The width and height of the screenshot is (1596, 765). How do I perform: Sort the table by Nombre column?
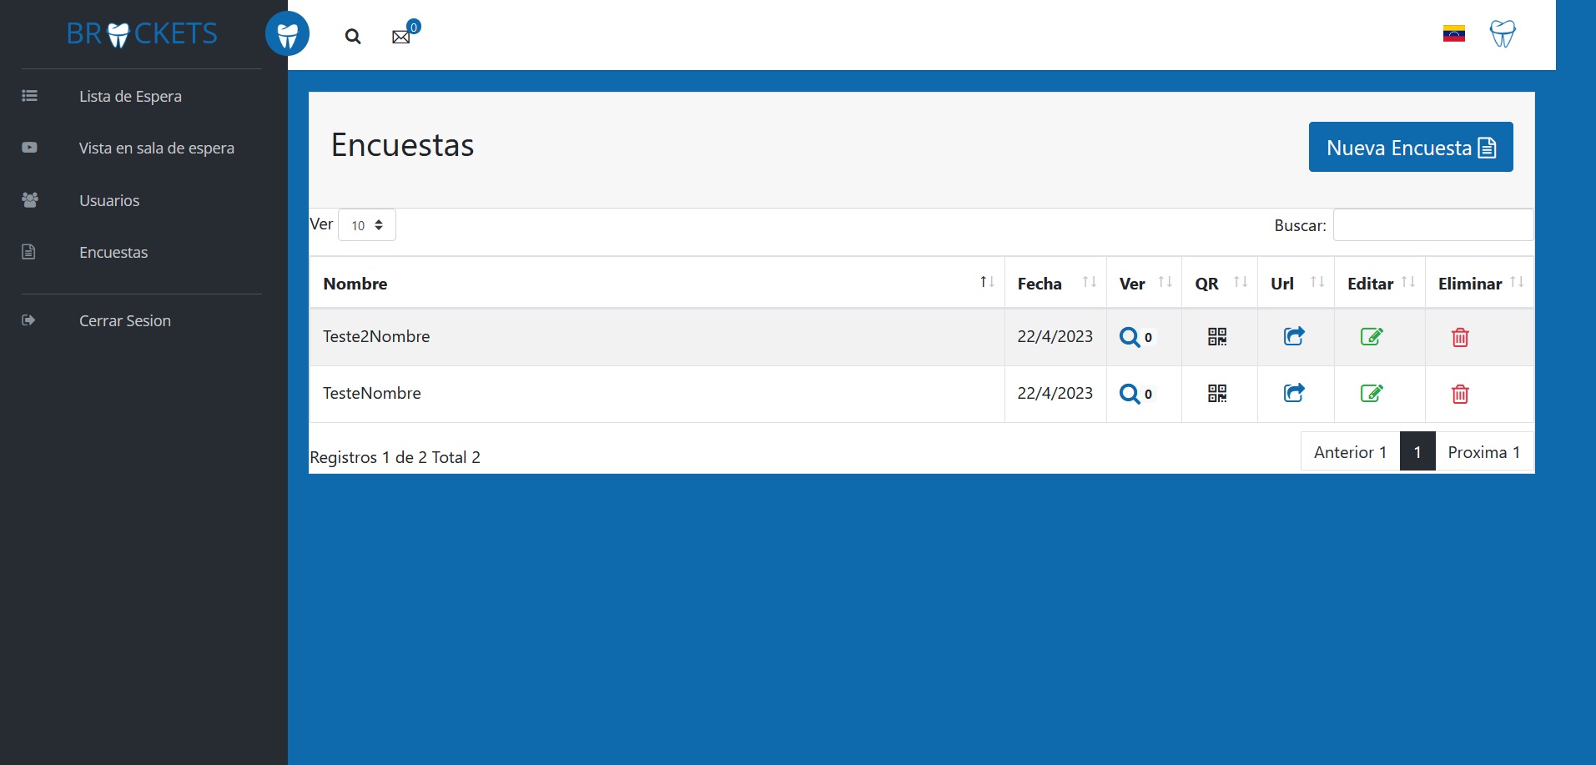[x=355, y=283]
